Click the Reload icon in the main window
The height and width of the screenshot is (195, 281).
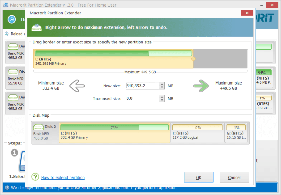point(7,34)
